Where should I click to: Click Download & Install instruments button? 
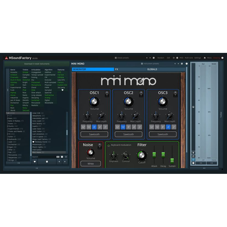(37, 64)
